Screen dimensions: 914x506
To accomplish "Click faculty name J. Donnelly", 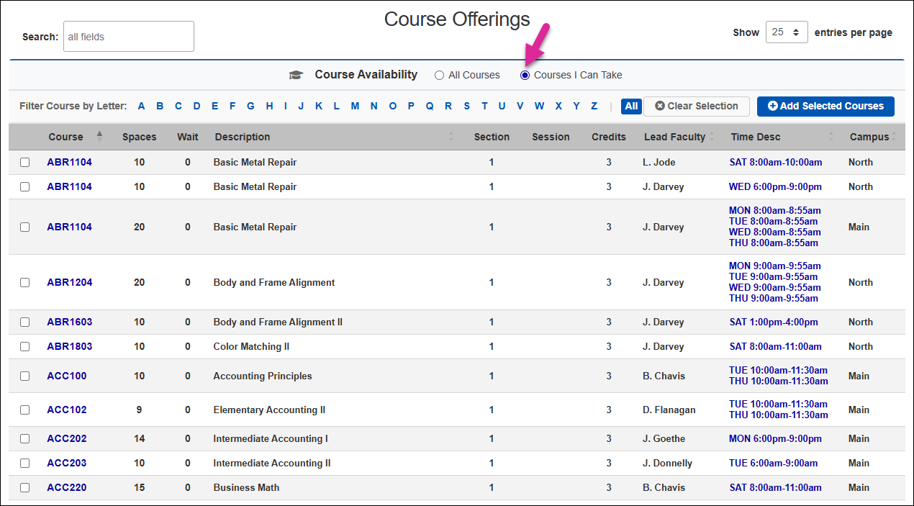I will (x=667, y=463).
